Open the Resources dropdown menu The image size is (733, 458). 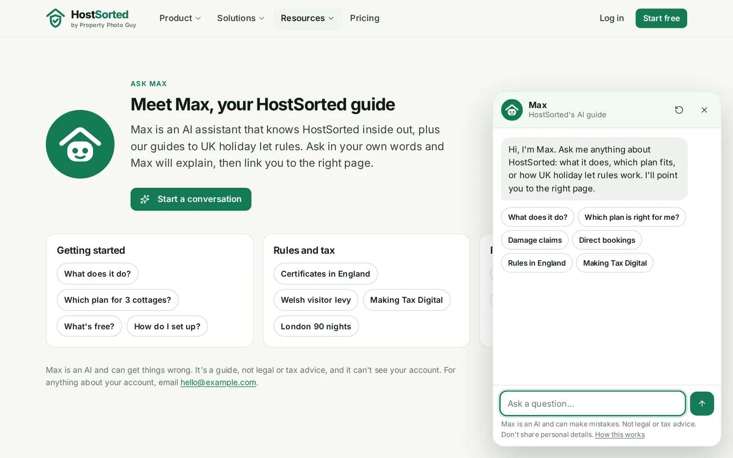[307, 18]
